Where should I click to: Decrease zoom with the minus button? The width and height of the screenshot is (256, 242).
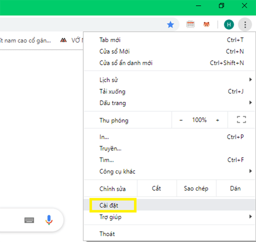pos(181,120)
